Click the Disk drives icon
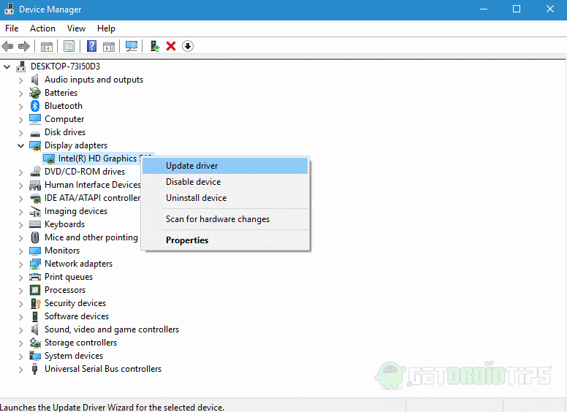This screenshot has width=567, height=412. (x=35, y=133)
